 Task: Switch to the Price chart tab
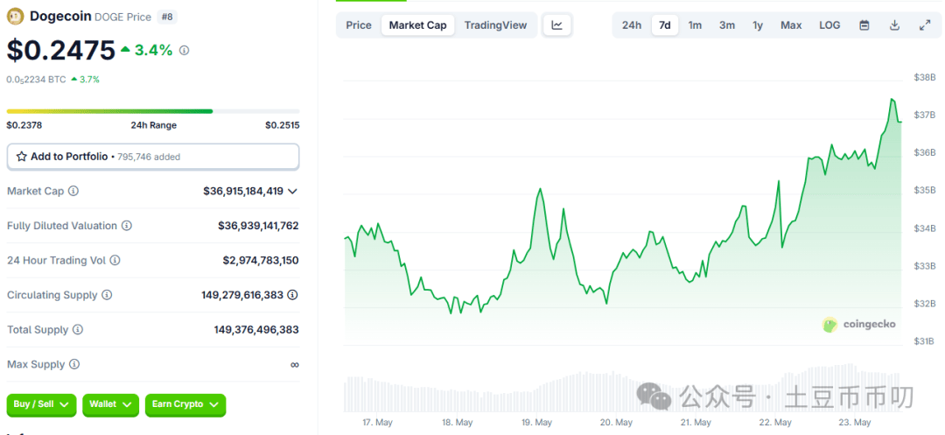(x=359, y=25)
